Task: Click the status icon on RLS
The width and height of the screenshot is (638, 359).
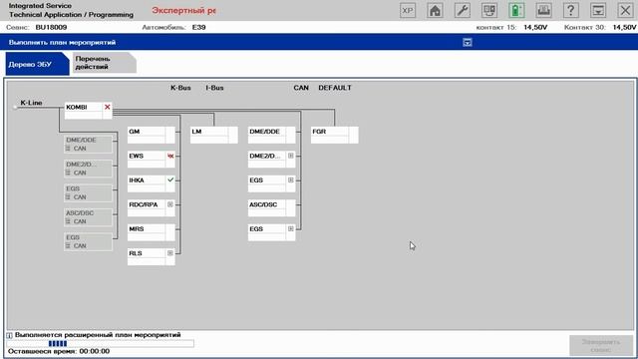Action: pos(170,253)
